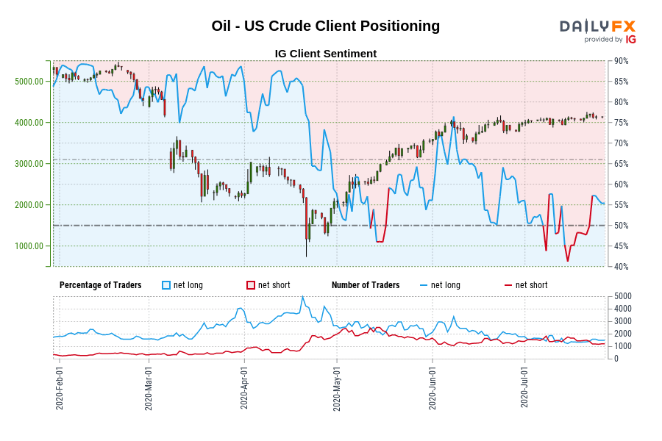662x441 pixels.
Task: Click the 'Oil - US Crude Client Positioning' title
Action: click(325, 26)
